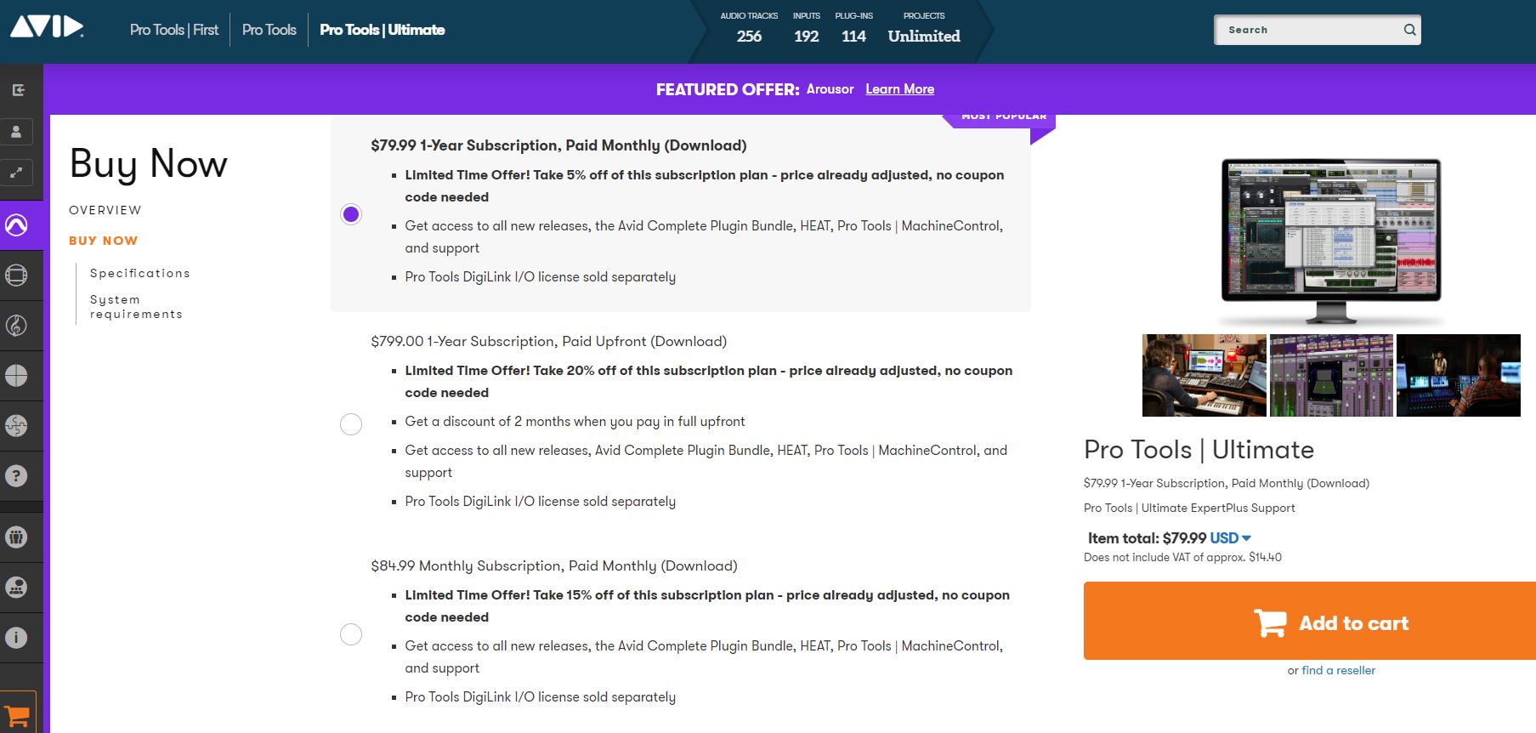Click the search magnifier icon
Screen dimensions: 1536x733
tap(1409, 30)
